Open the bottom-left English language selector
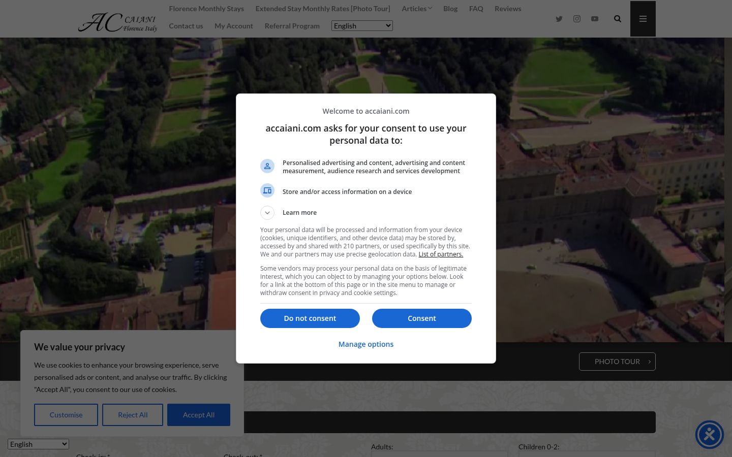The image size is (732, 457). (38, 444)
